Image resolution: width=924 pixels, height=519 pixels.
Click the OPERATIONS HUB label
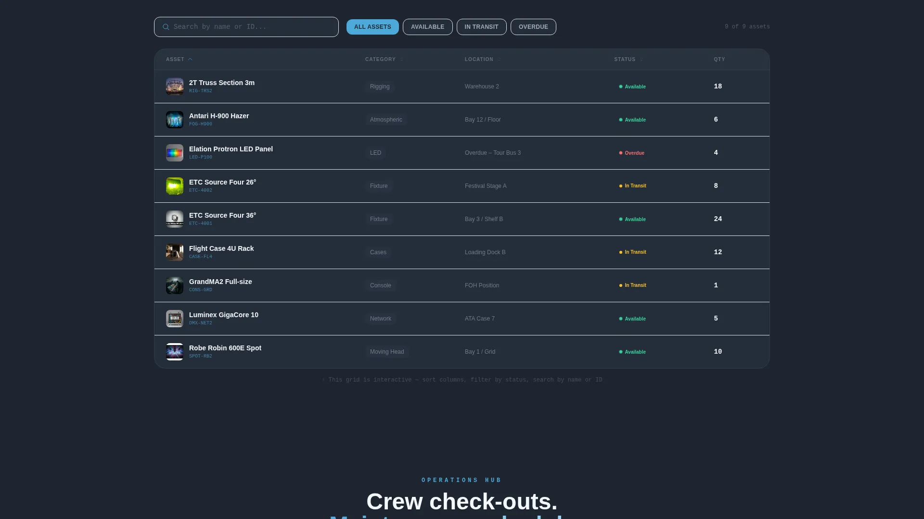click(462, 480)
